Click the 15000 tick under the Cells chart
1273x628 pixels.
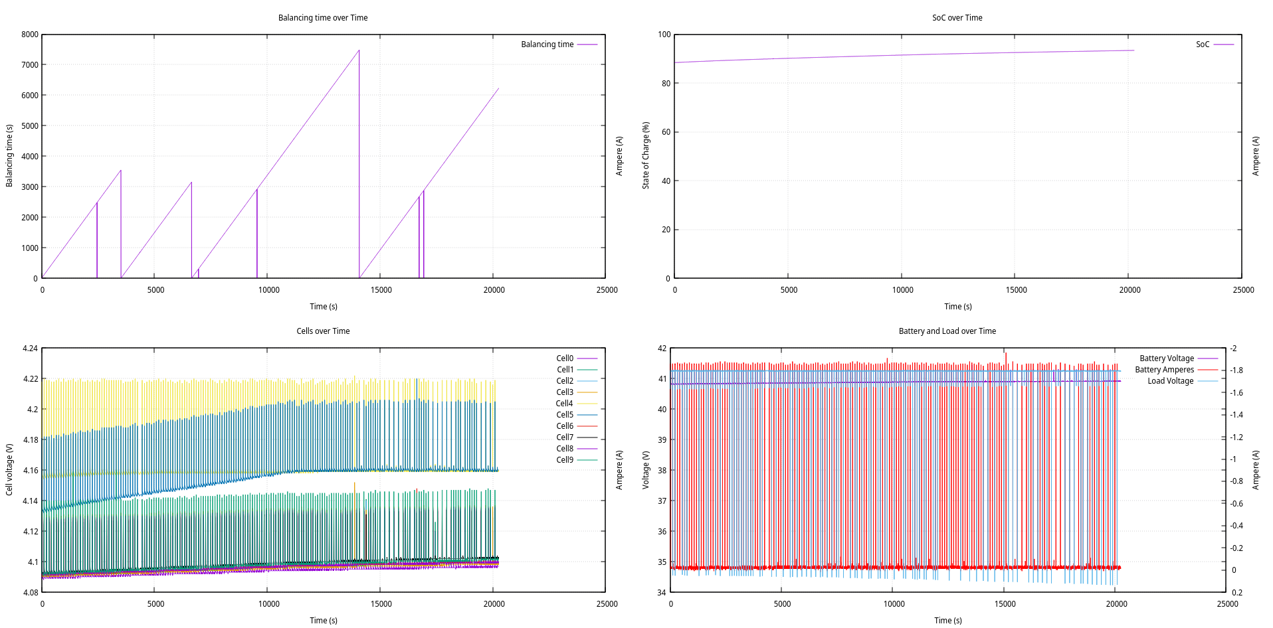tap(381, 604)
